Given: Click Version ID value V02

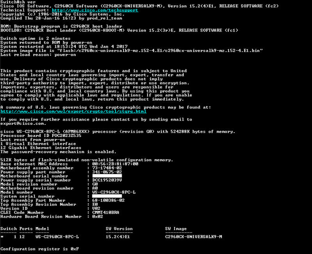Looking at the screenshot, I should [x=96, y=208].
